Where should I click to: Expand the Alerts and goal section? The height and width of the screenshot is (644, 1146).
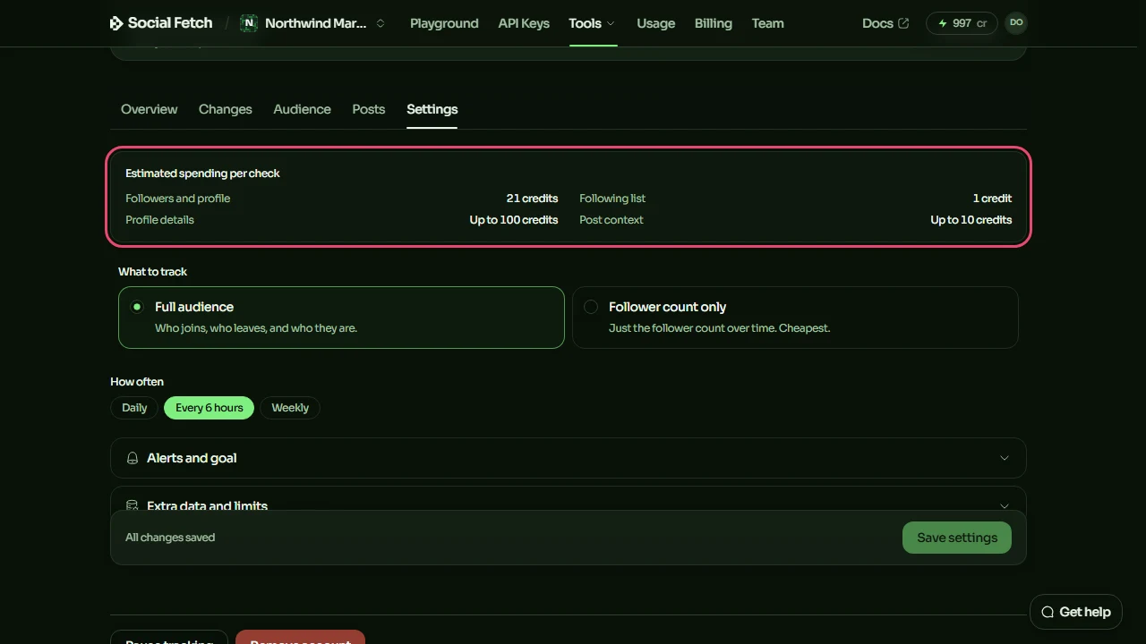pyautogui.click(x=569, y=458)
